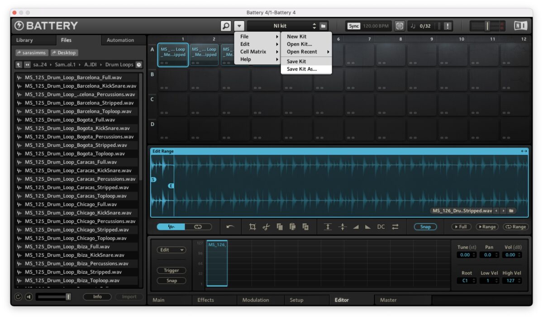Click the undo arrow in wave editor
Image resolution: width=543 pixels, height=318 pixels.
230,227
